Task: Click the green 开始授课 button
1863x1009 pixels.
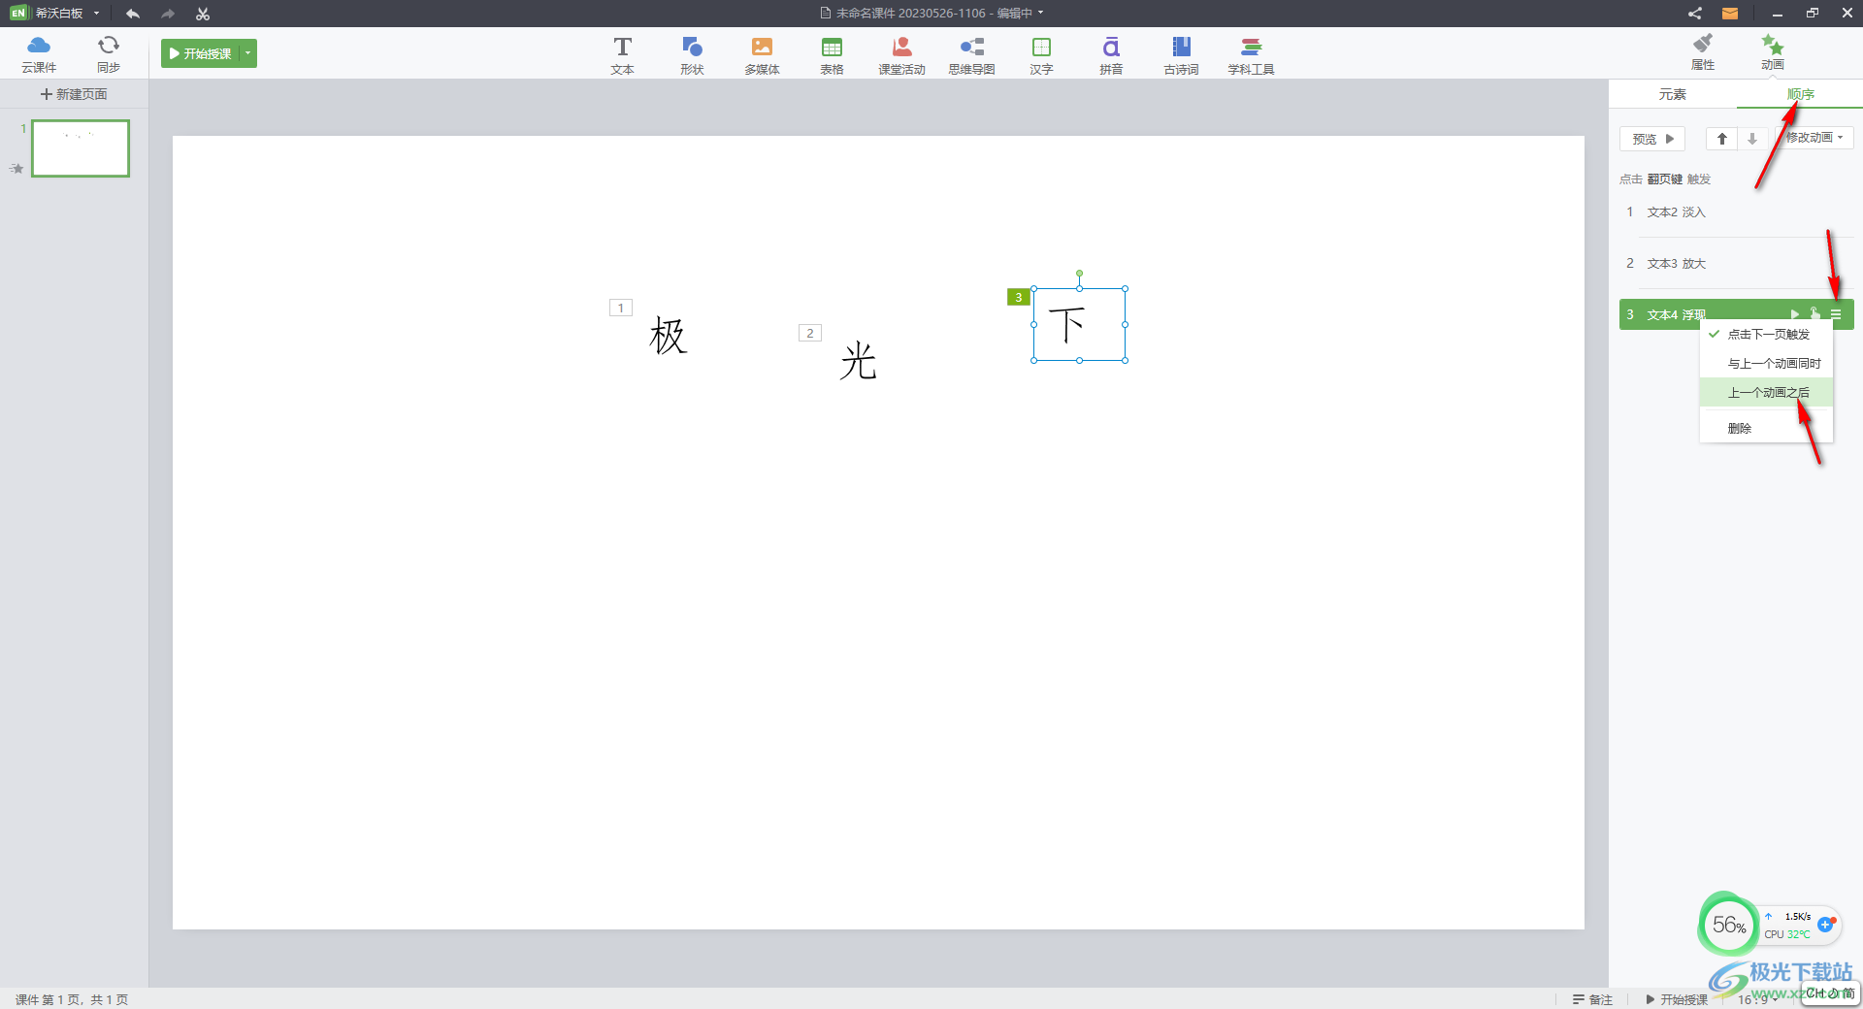Action: tap(201, 53)
